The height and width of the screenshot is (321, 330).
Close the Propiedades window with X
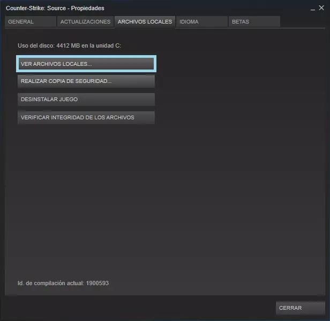pos(321,8)
